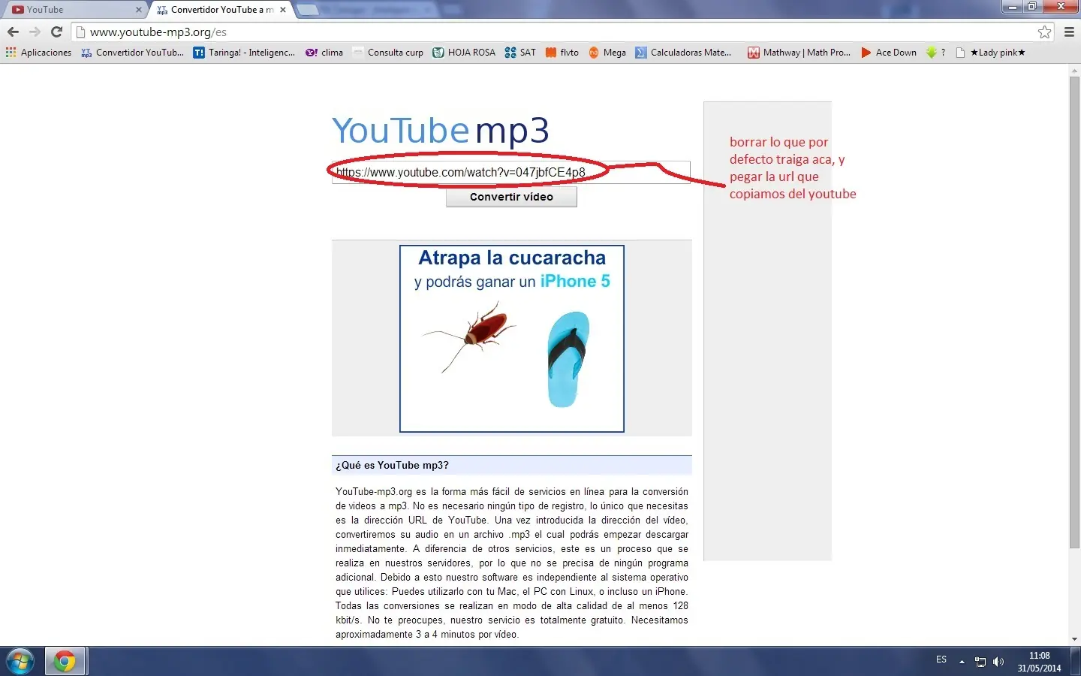Open the HOJA ROSA bookmark
Image resolution: width=1081 pixels, height=676 pixels.
click(464, 53)
